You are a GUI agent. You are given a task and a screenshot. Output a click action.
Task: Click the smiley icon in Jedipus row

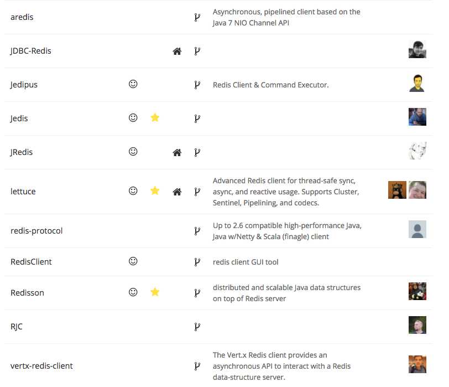133,84
